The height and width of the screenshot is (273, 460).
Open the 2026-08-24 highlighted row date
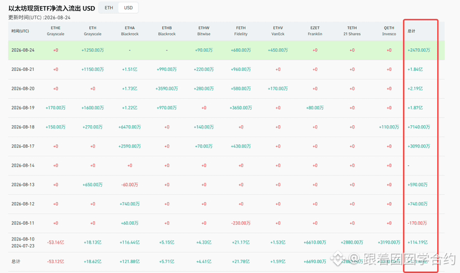click(x=23, y=50)
